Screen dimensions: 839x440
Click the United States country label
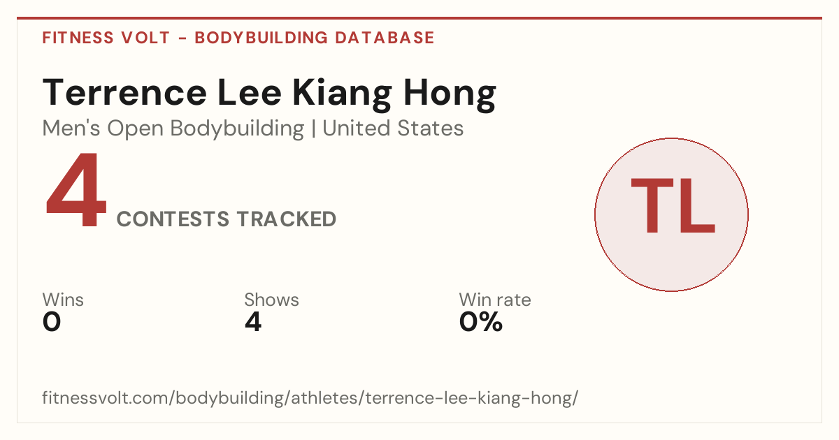[x=393, y=129]
